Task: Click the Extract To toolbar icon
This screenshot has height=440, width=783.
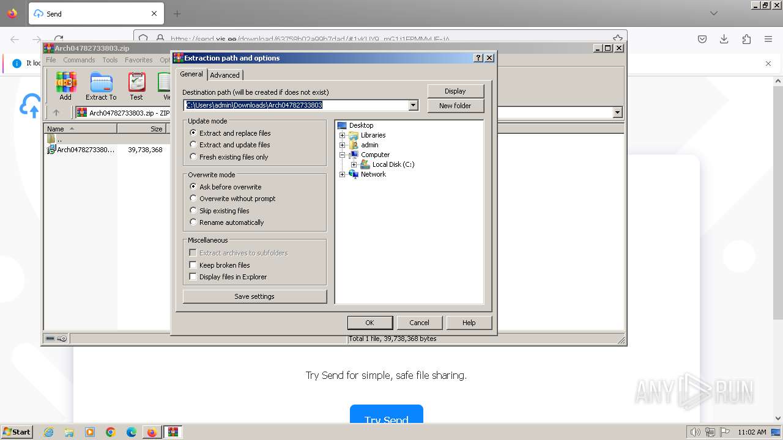Action: pyautogui.click(x=101, y=86)
